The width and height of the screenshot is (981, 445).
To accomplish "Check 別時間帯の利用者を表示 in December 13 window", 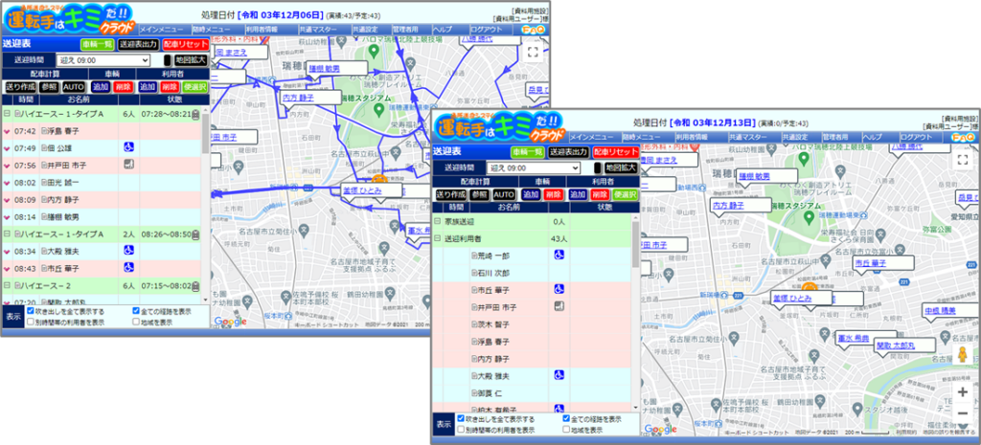I will click(461, 430).
